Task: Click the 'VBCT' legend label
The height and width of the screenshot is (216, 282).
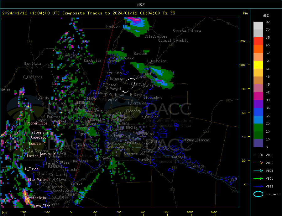Action: (269, 171)
